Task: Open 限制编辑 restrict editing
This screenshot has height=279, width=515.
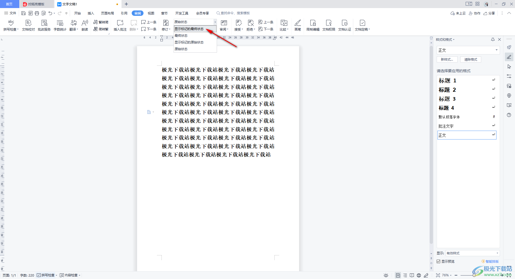Action: (313, 25)
